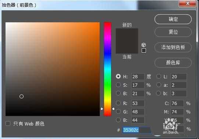Click the 度 degree unit label

pyautogui.click(x=149, y=76)
